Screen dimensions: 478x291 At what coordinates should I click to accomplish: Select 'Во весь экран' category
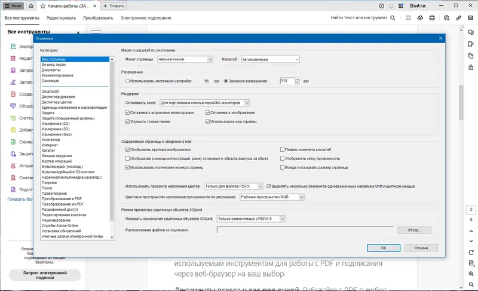[54, 65]
